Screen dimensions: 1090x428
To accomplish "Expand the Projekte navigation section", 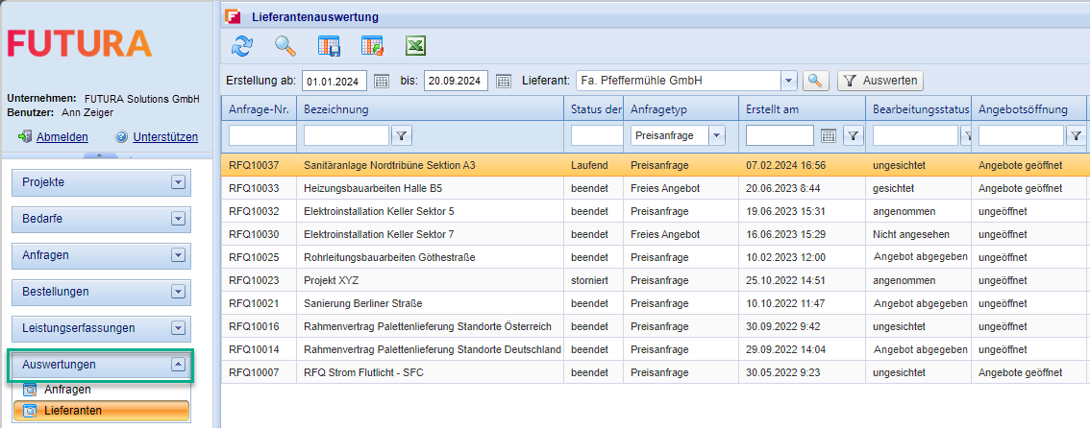I will (178, 182).
